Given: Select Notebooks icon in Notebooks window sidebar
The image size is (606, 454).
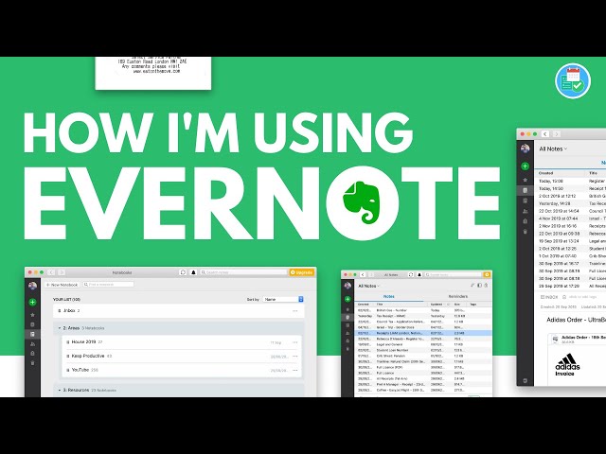Looking at the screenshot, I should click(x=32, y=334).
